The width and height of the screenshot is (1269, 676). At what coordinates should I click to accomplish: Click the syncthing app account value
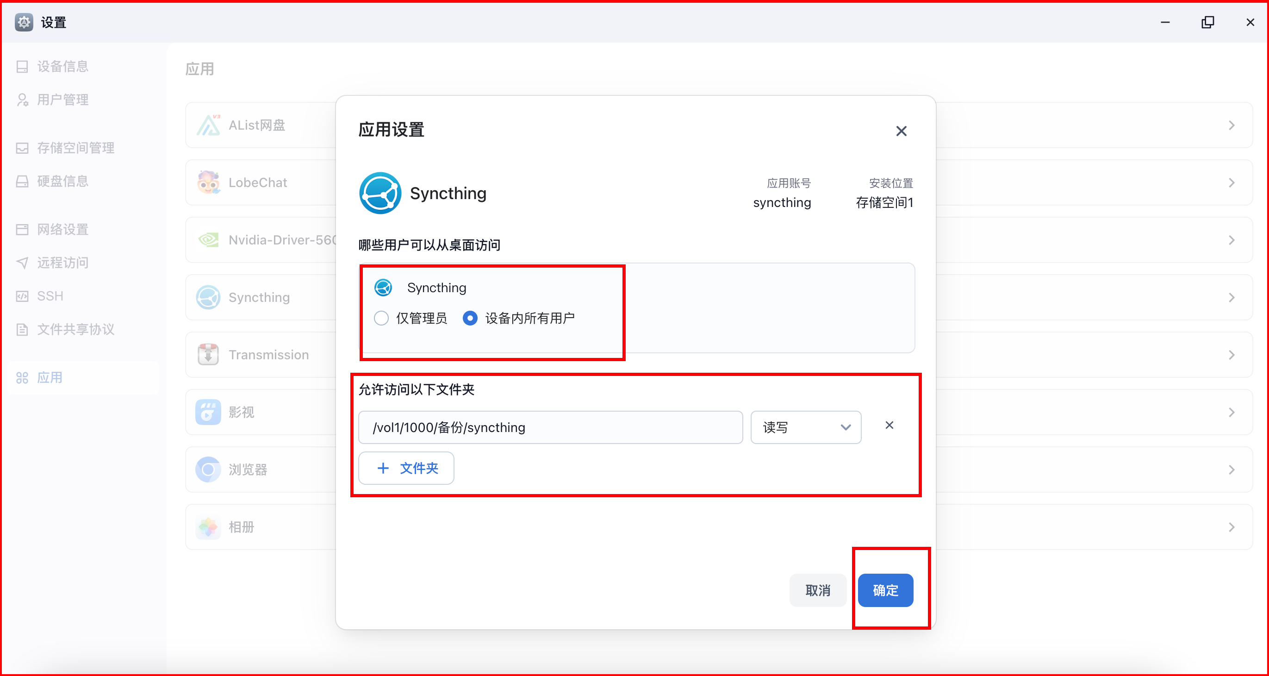tap(782, 202)
